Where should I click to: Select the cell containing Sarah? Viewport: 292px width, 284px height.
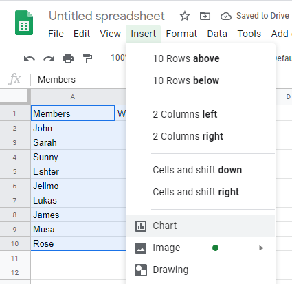tap(73, 142)
